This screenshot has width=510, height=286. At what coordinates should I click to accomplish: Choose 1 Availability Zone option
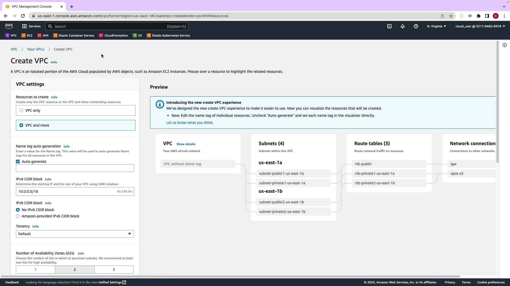click(x=36, y=270)
